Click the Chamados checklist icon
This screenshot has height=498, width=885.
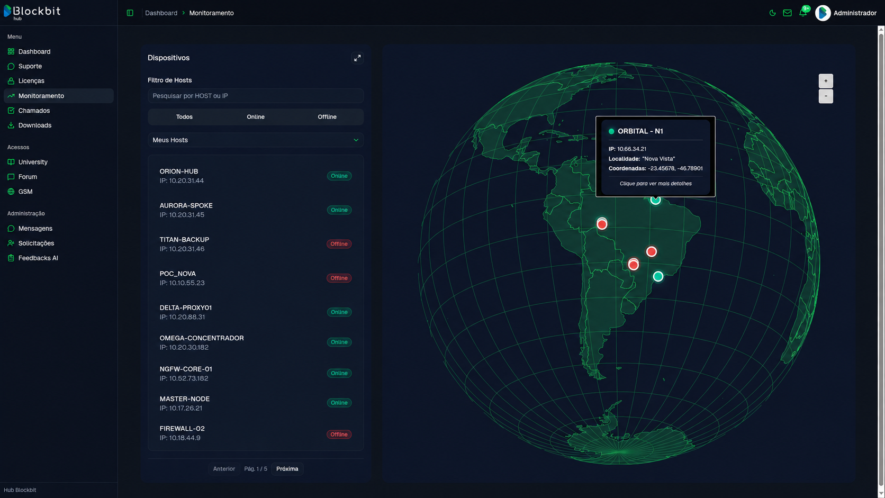[x=11, y=111]
